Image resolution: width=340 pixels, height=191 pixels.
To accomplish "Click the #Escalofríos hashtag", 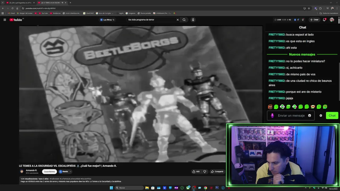I will click(x=86, y=179).
